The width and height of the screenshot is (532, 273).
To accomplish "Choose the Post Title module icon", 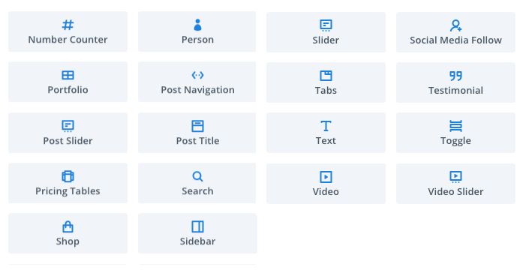I will point(197,126).
